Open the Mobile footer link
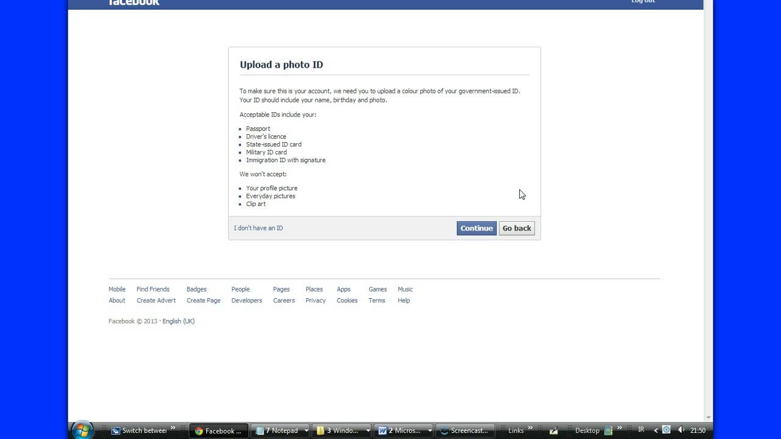This screenshot has width=781, height=439. pyautogui.click(x=117, y=289)
